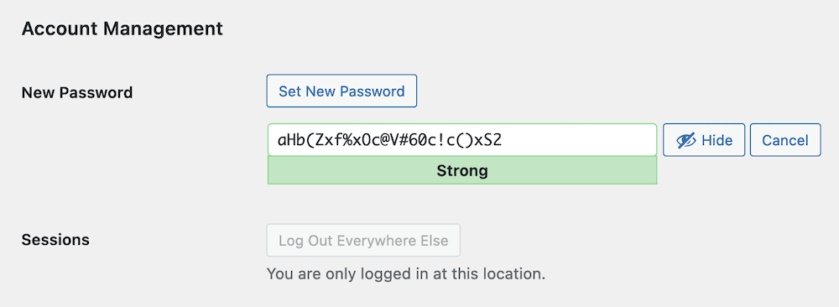The height and width of the screenshot is (307, 839).
Task: Click empty area right of password text
Action: (x=580, y=140)
